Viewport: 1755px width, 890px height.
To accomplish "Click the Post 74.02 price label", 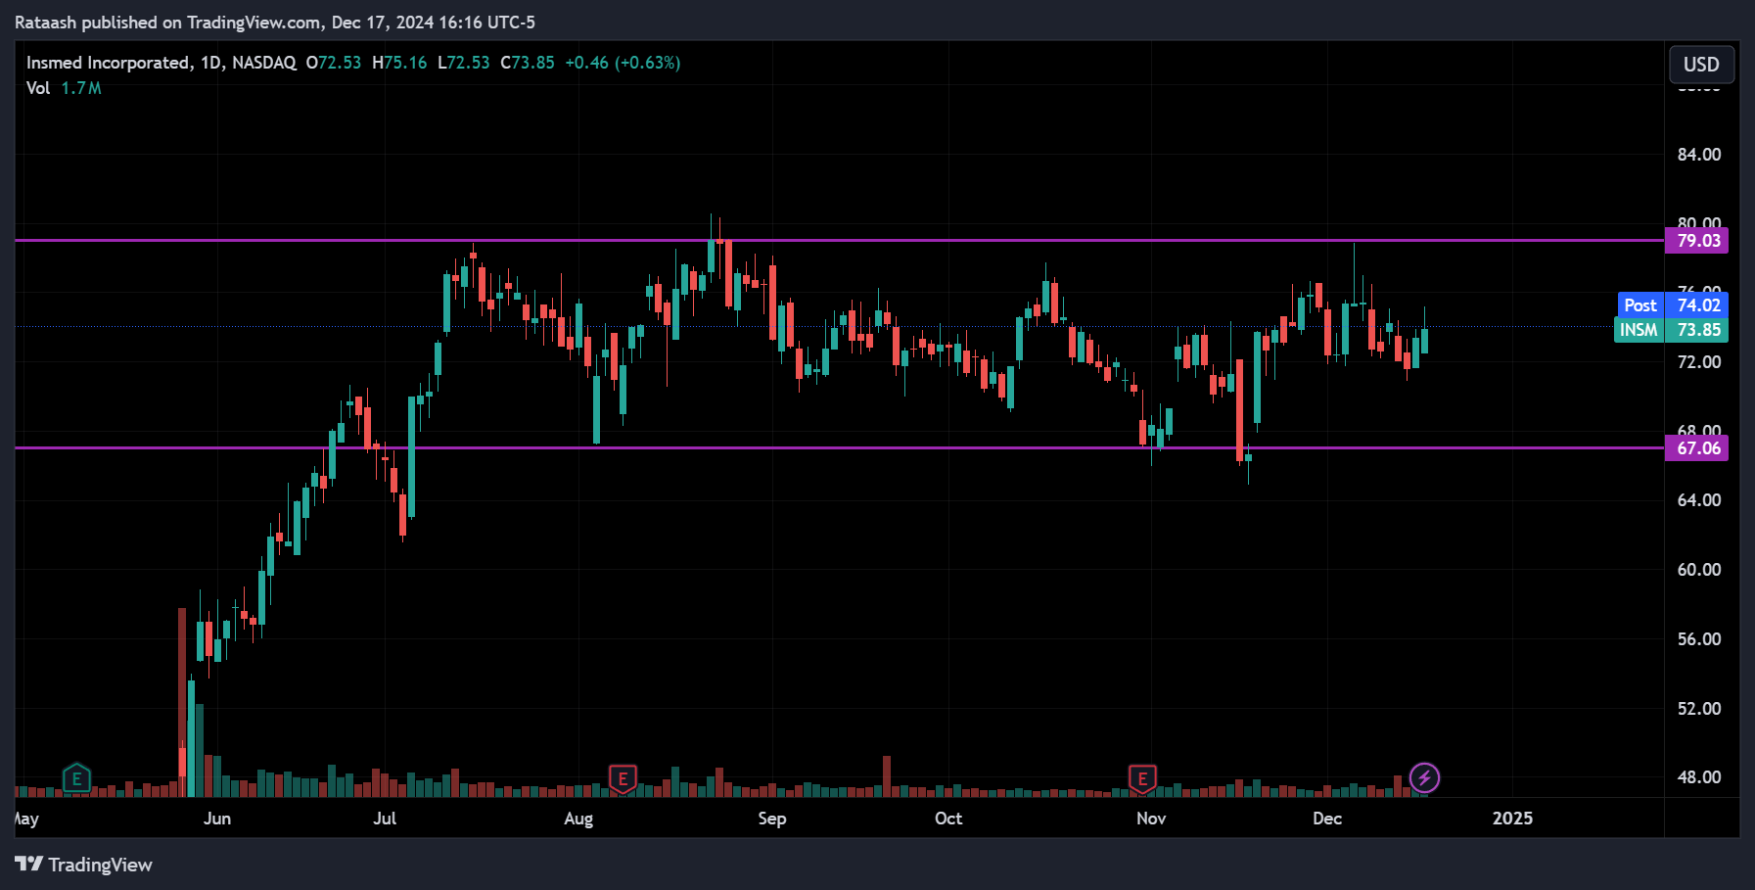I will click(x=1673, y=305).
